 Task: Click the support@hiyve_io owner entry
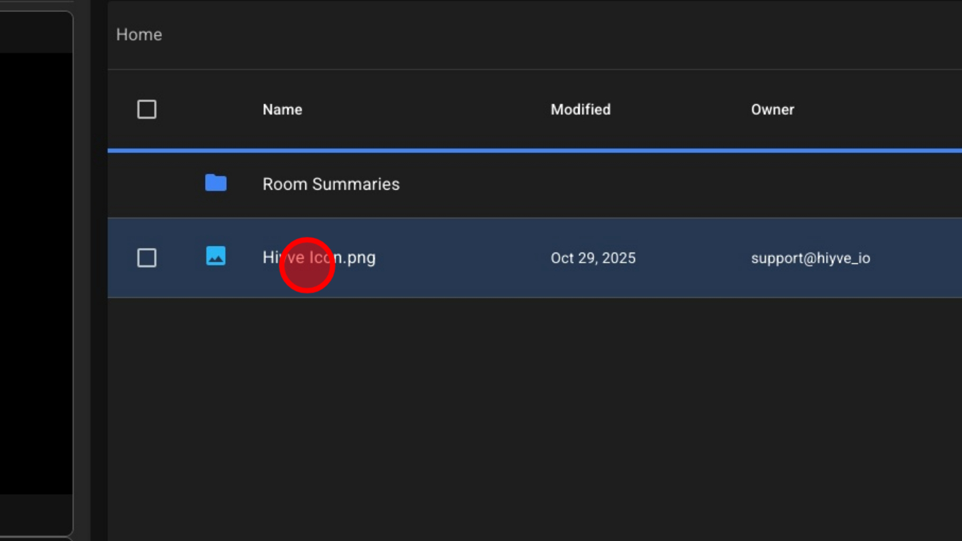[810, 258]
